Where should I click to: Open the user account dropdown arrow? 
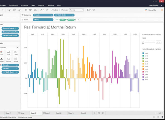click(x=161, y=5)
